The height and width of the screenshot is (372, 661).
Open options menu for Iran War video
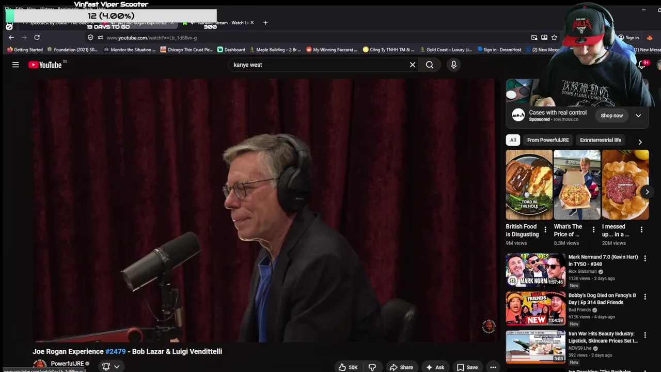click(x=645, y=335)
